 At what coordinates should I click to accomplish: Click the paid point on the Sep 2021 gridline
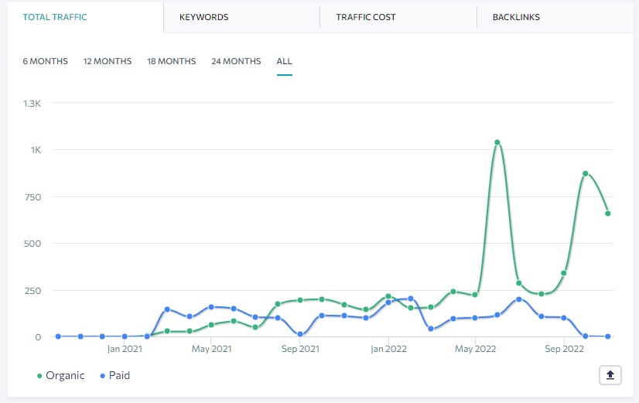point(300,334)
